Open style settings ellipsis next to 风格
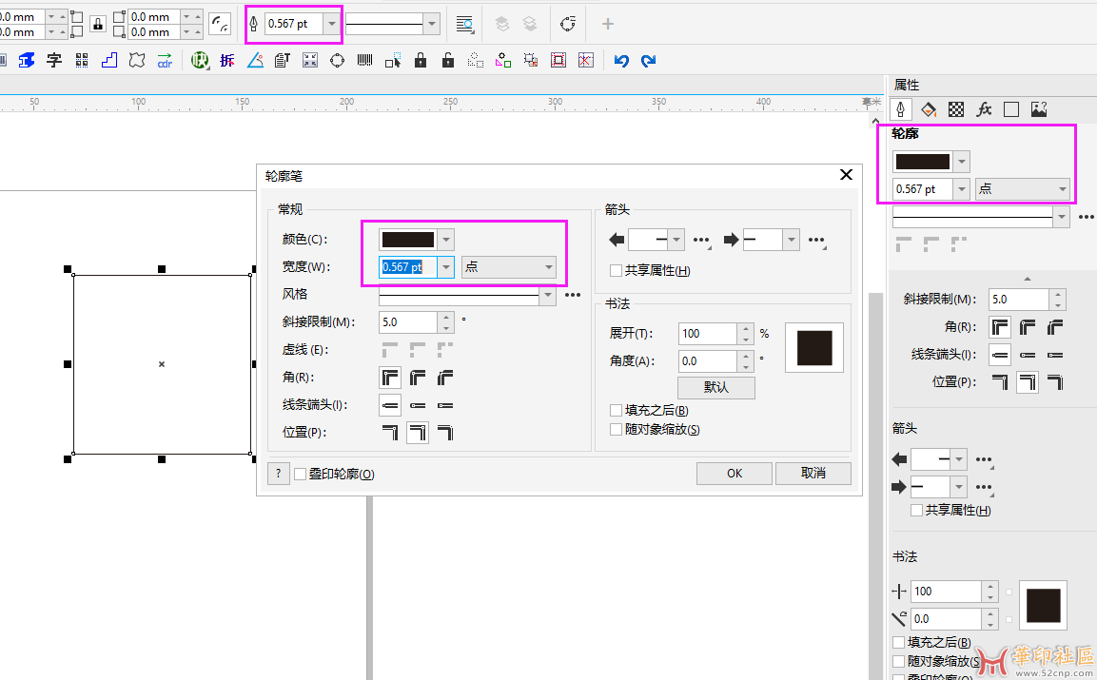The height and width of the screenshot is (680, 1097). [573, 295]
